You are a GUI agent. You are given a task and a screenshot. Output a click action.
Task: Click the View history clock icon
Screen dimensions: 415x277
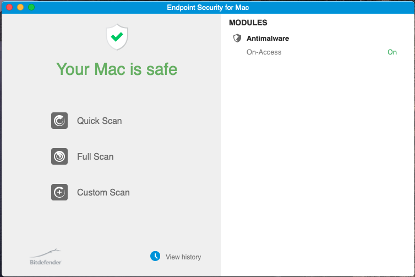point(155,256)
